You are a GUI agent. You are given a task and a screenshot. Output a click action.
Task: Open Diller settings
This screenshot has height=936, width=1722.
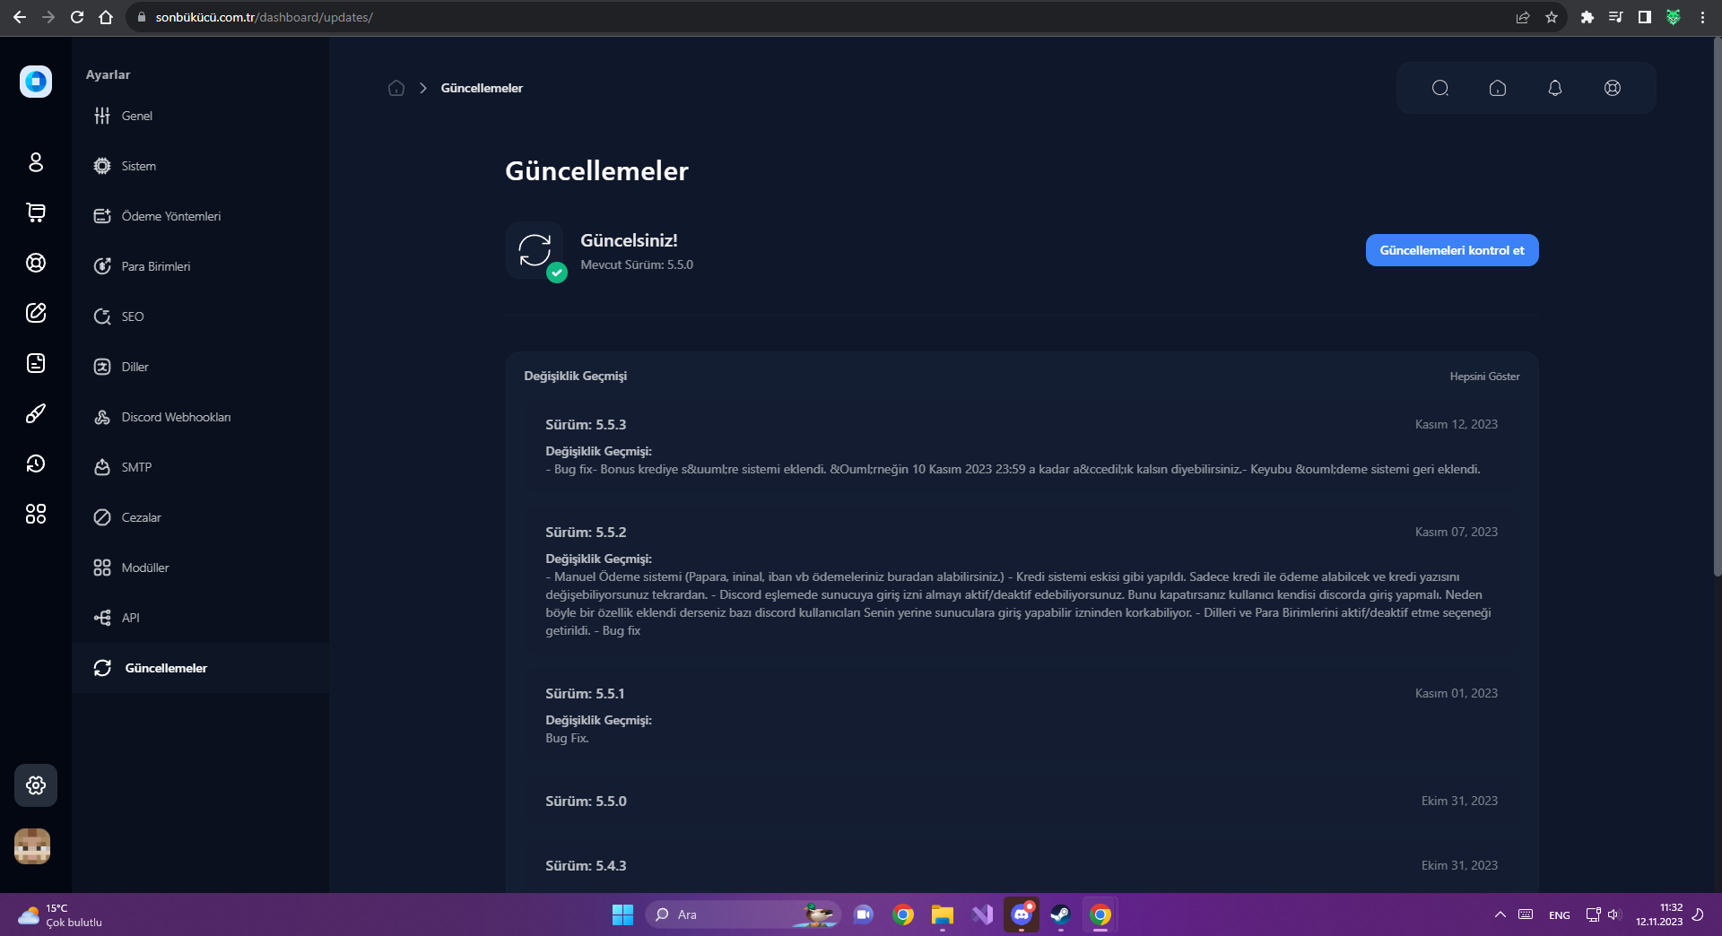(200, 367)
